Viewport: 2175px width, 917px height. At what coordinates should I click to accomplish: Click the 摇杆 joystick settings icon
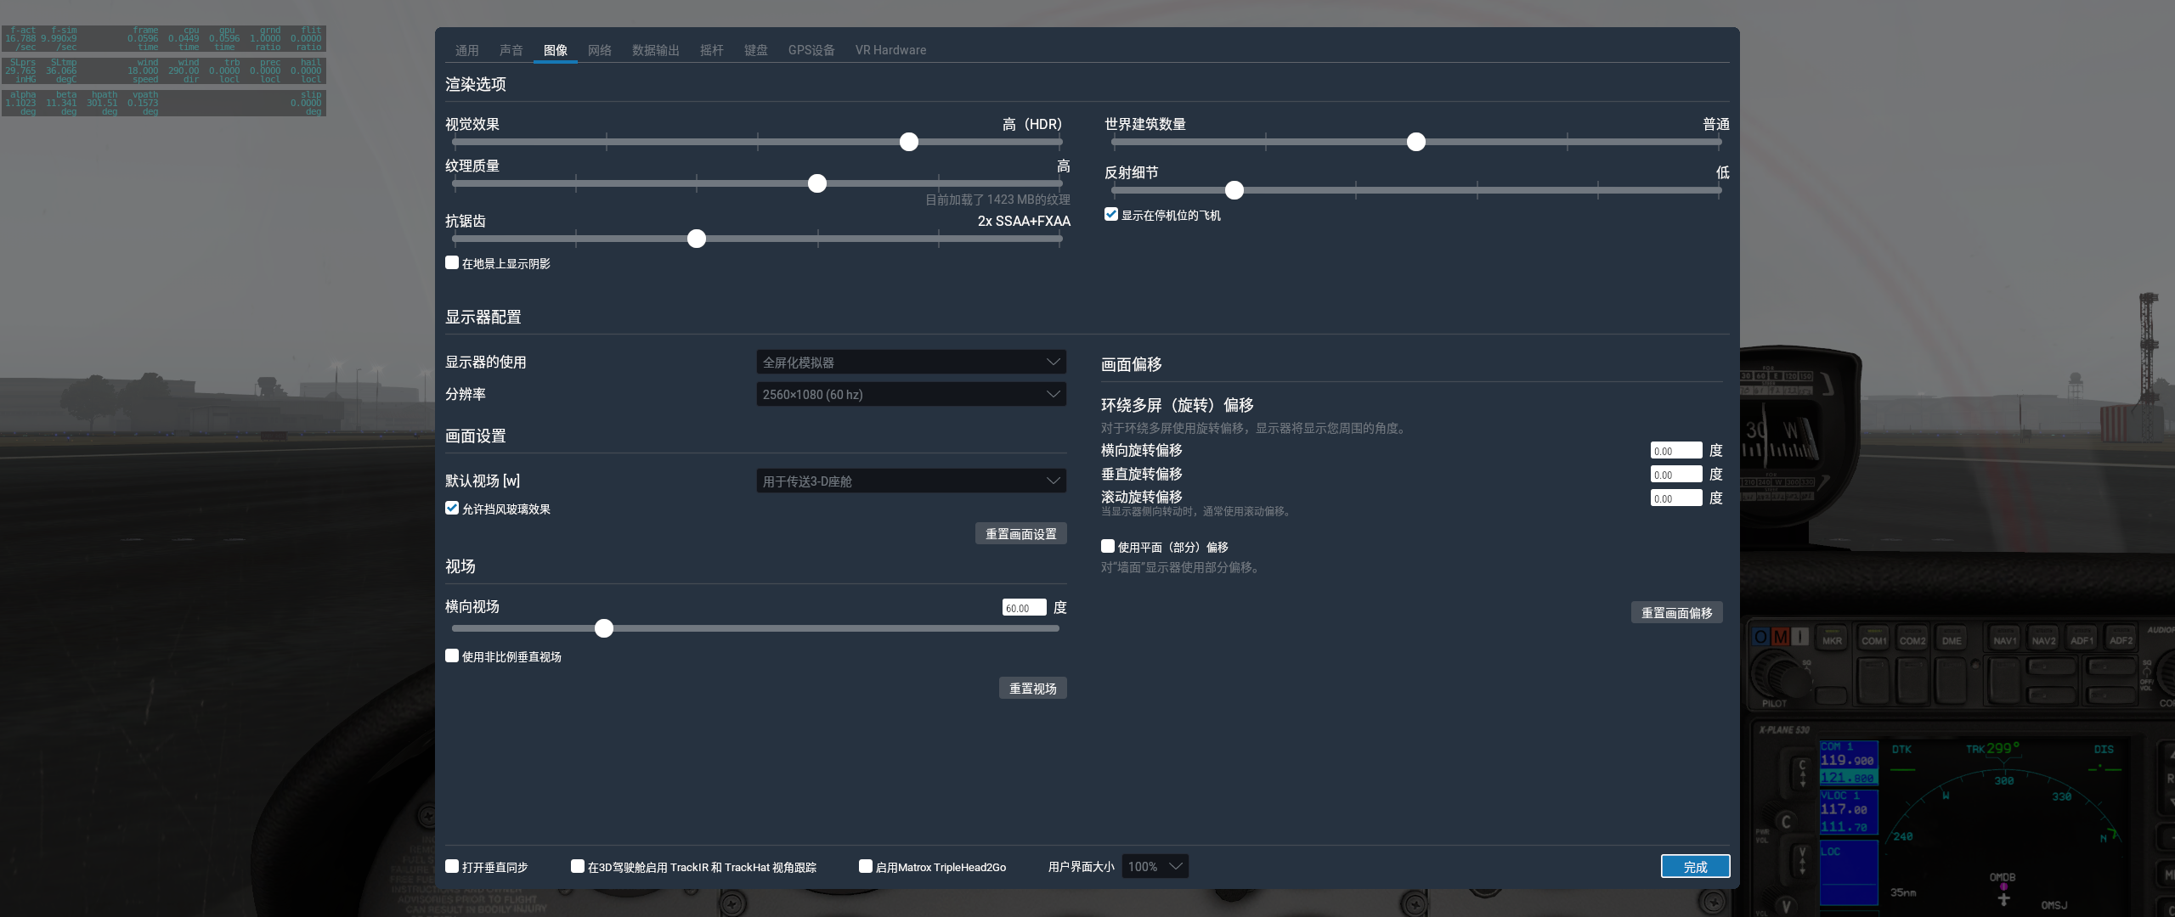point(713,50)
